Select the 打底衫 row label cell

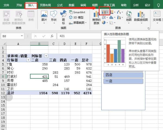pyautogui.click(x=18, y=76)
